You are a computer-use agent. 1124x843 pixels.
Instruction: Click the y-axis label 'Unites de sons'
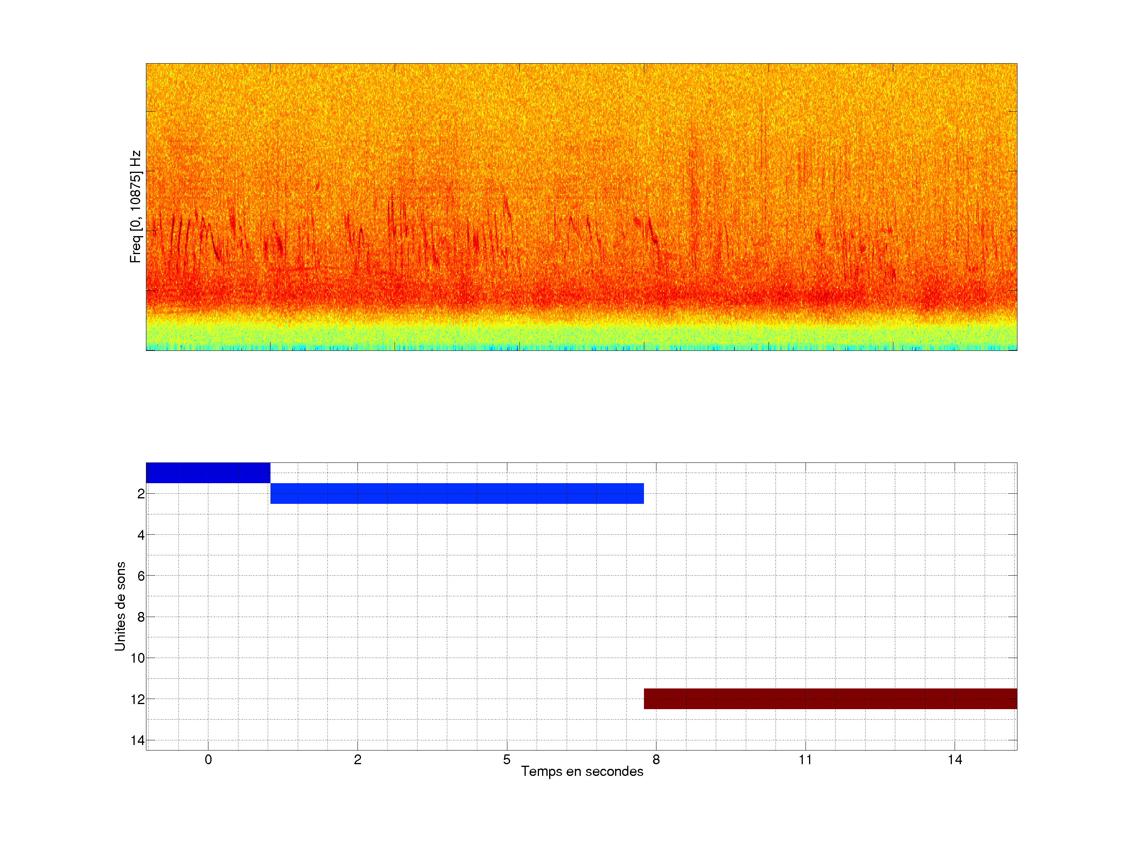(x=120, y=606)
